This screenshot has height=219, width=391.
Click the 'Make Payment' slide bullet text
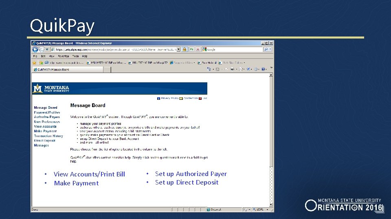tap(76, 183)
